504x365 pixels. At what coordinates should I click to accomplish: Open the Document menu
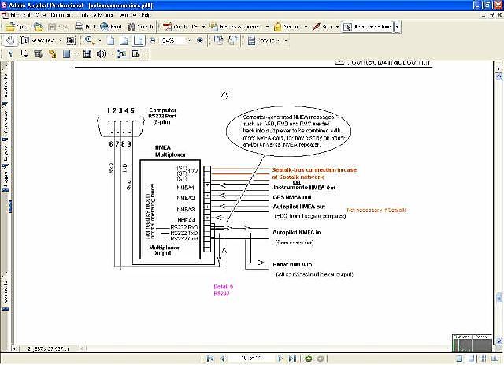[x=61, y=15]
